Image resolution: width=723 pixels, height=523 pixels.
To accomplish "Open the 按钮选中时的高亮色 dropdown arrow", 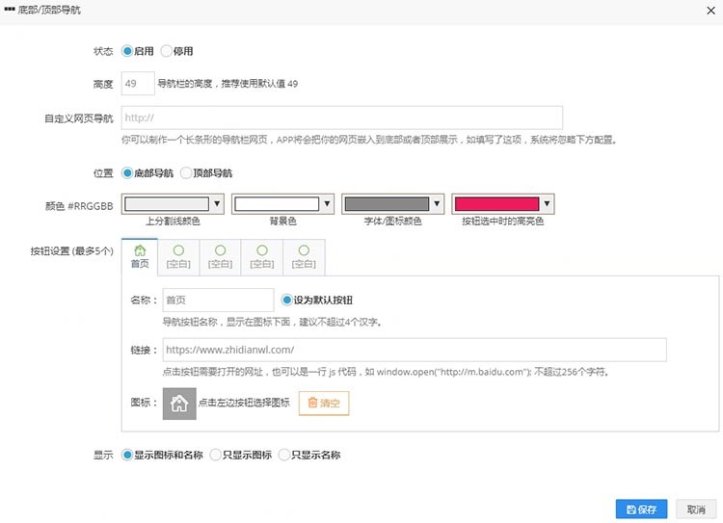I will click(547, 203).
